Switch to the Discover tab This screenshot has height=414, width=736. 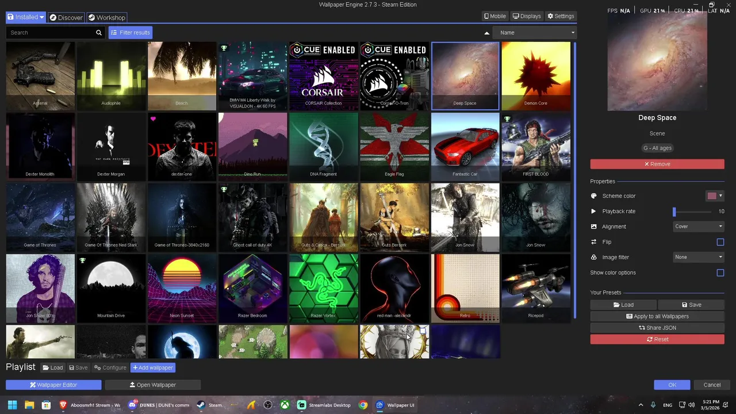tap(66, 17)
